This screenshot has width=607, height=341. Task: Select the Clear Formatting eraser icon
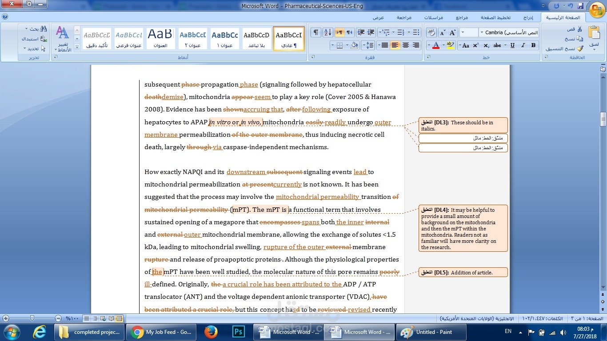tap(431, 32)
